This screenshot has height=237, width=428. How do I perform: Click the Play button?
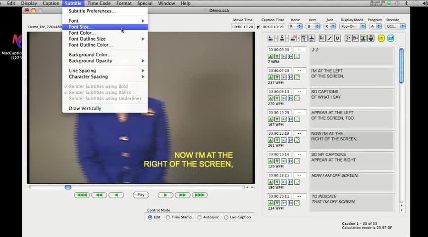[141, 195]
